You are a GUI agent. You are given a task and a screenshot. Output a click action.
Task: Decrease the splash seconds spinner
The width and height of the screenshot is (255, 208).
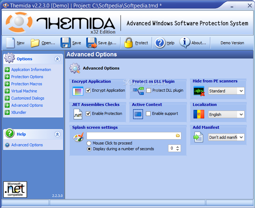click(178, 149)
